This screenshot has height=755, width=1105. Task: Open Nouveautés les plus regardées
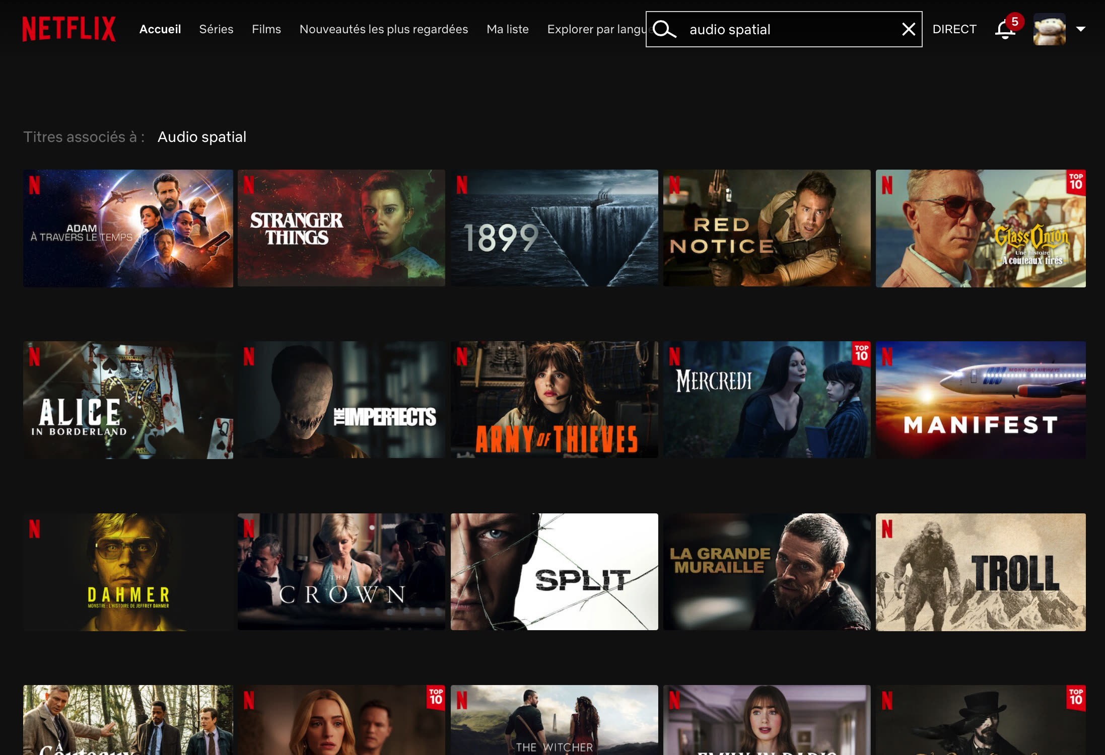click(384, 29)
